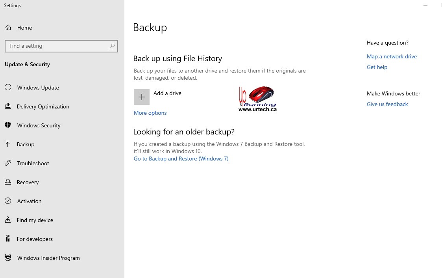Select Windows Update from the sidebar

(x=38, y=88)
